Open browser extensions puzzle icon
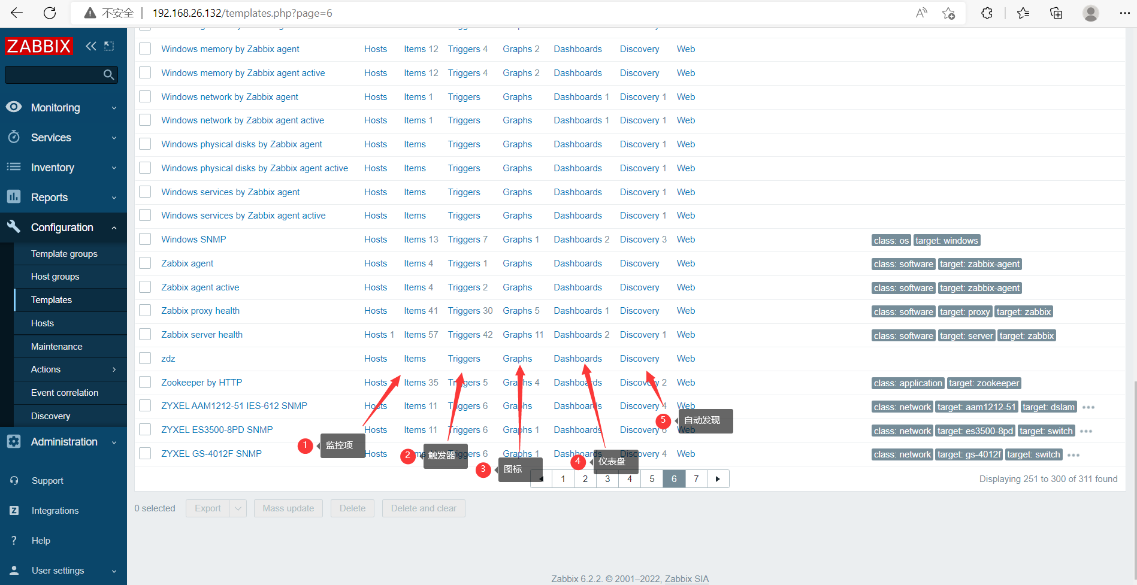Viewport: 1137px width, 585px height. pos(987,13)
